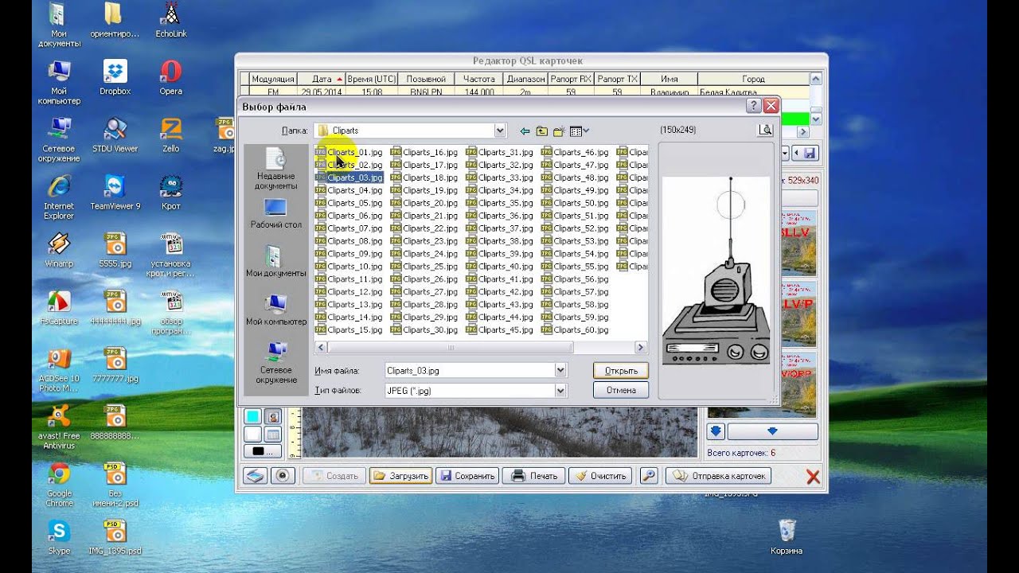
Task: Click the Очистить button in QSL editor
Action: coord(601,476)
